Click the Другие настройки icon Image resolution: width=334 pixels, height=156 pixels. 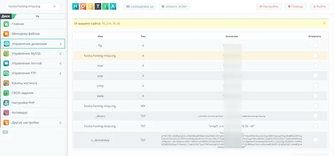(x=6, y=122)
